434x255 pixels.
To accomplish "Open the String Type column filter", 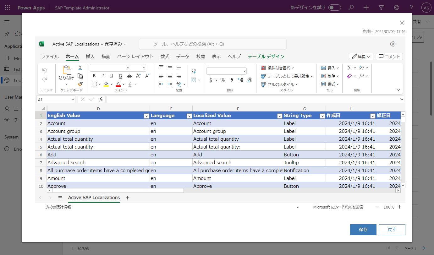I will pos(322,116).
